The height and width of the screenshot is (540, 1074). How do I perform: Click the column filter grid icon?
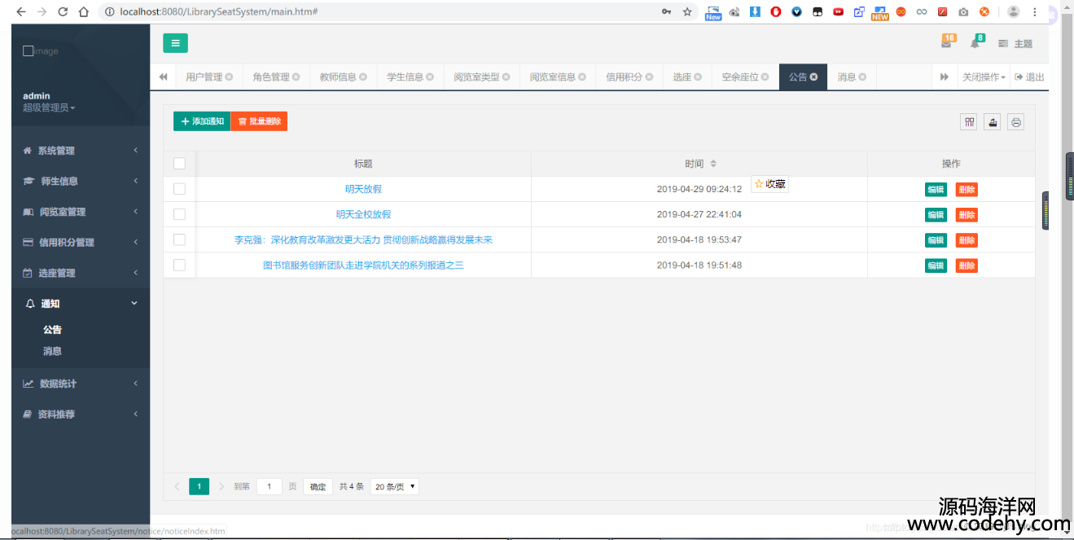(x=969, y=122)
